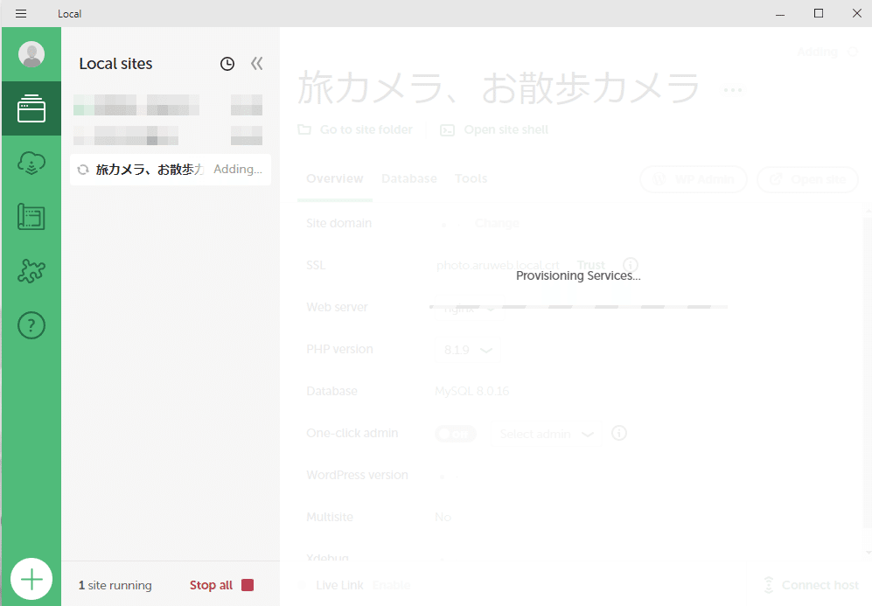
Task: Select the second blurred site in list
Action: (168, 135)
